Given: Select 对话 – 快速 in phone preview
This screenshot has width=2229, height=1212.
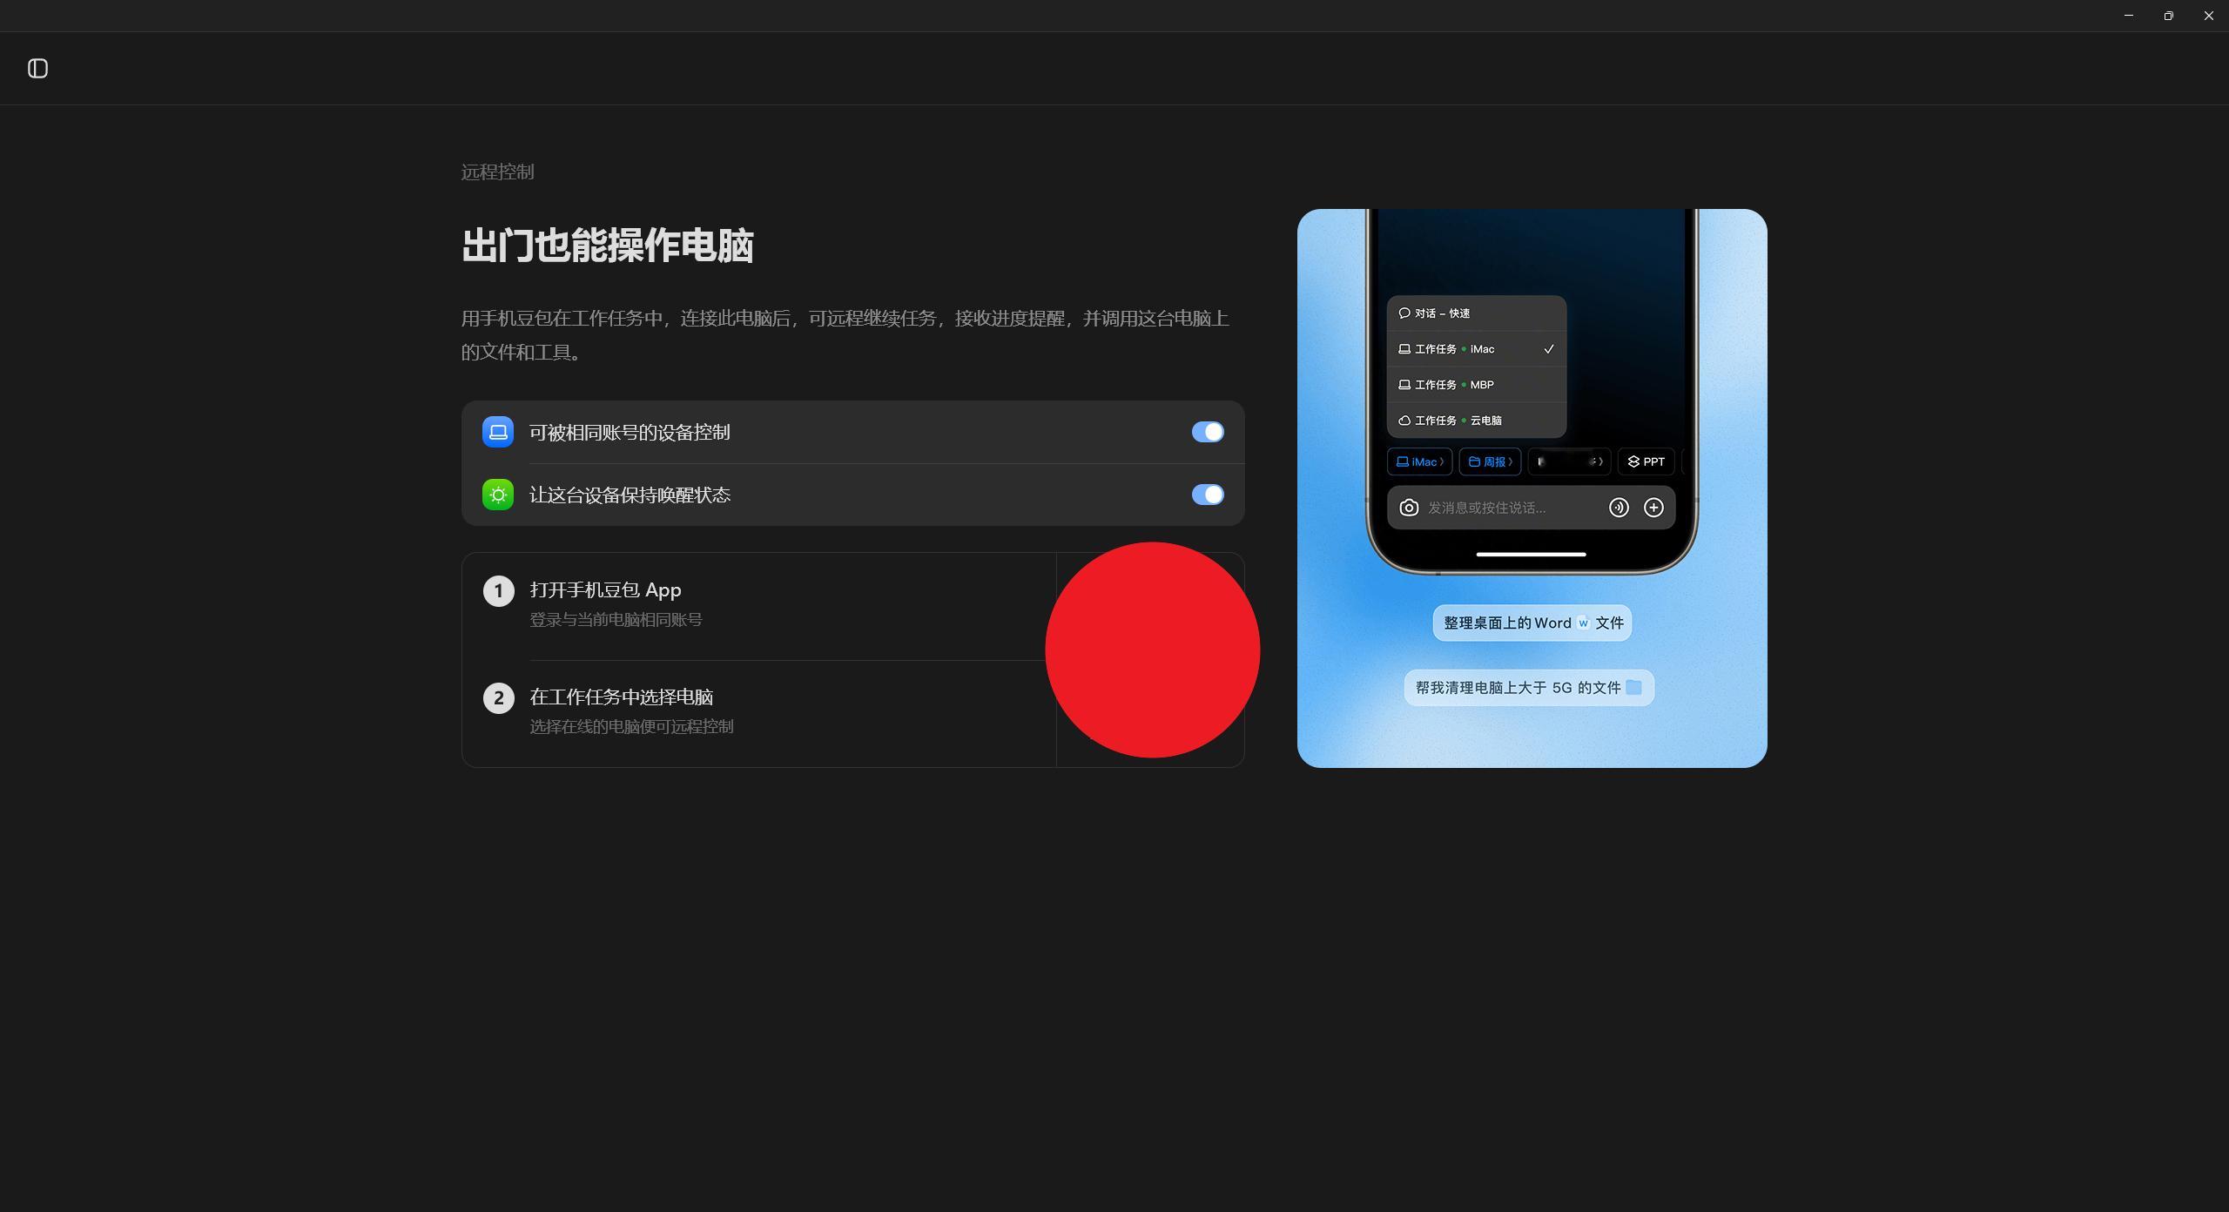Looking at the screenshot, I should (x=1477, y=313).
